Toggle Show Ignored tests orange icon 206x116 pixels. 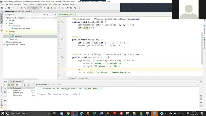13,85
